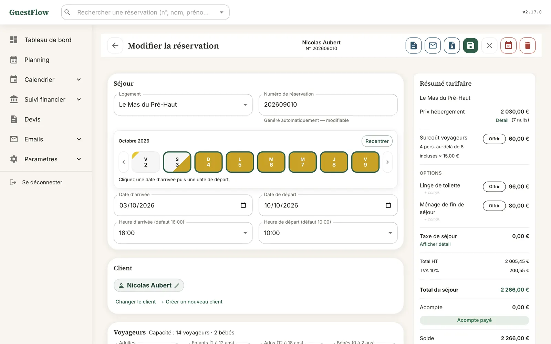Open the Détail link under Prix hébergement
Screen dimensions: 551x344
pos(502,120)
